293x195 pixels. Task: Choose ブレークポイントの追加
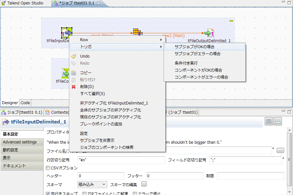(x=117, y=124)
